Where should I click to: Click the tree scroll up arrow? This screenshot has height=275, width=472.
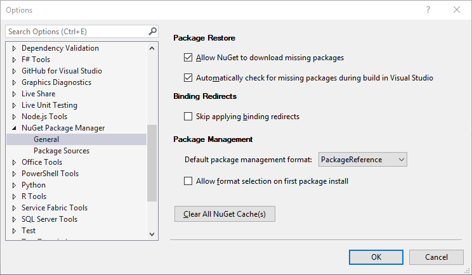pos(152,48)
